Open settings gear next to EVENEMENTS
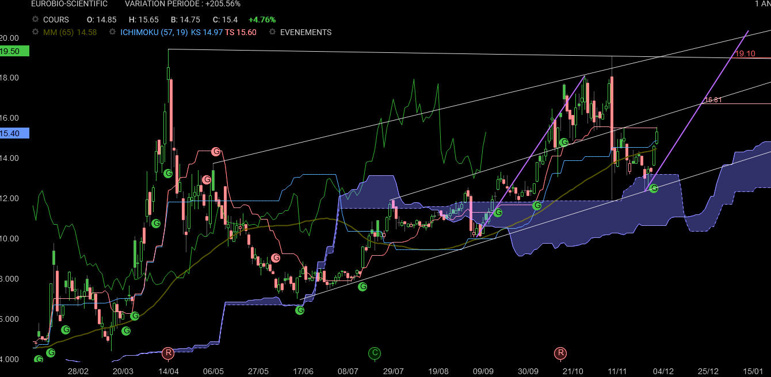Image resolution: width=771 pixels, height=377 pixels. pyautogui.click(x=272, y=32)
